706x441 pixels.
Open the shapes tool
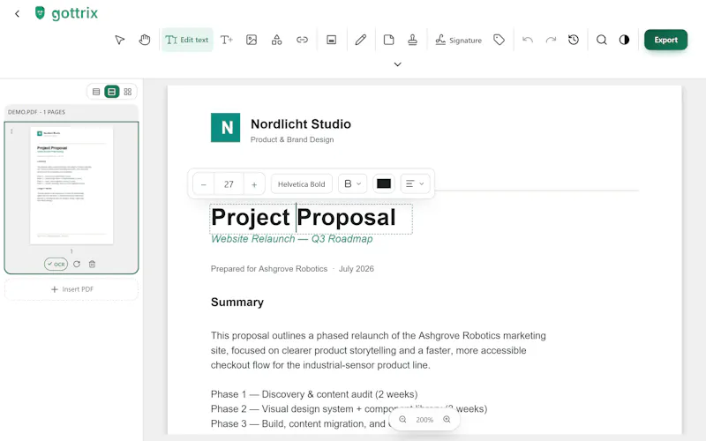[276, 40]
